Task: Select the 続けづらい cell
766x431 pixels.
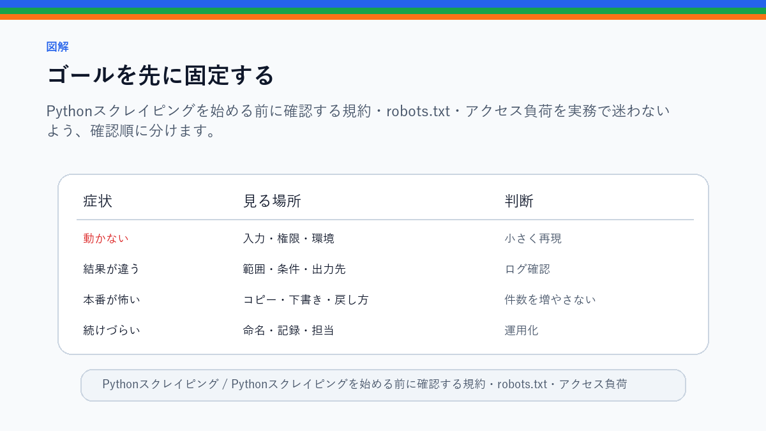Action: 112,330
